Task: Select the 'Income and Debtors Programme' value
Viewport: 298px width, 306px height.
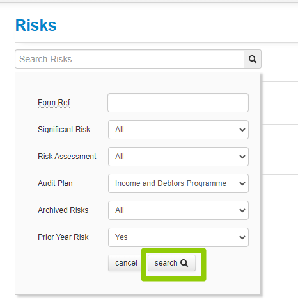Action: [x=171, y=183]
